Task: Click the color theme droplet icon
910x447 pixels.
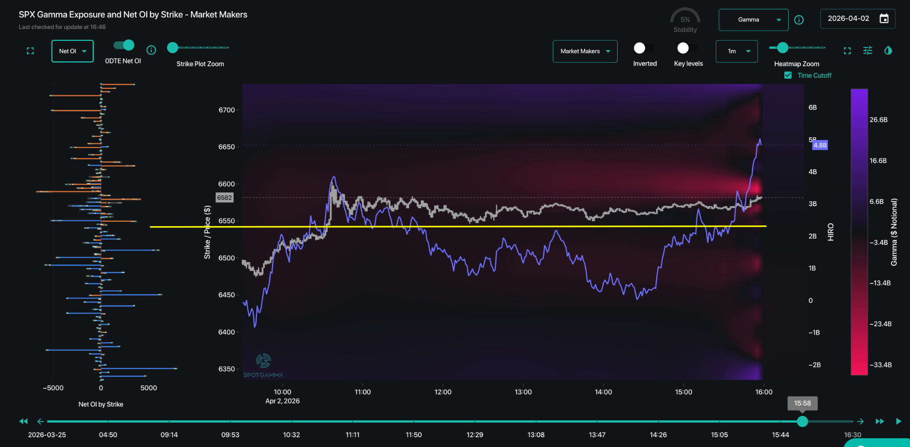Action: tap(888, 51)
